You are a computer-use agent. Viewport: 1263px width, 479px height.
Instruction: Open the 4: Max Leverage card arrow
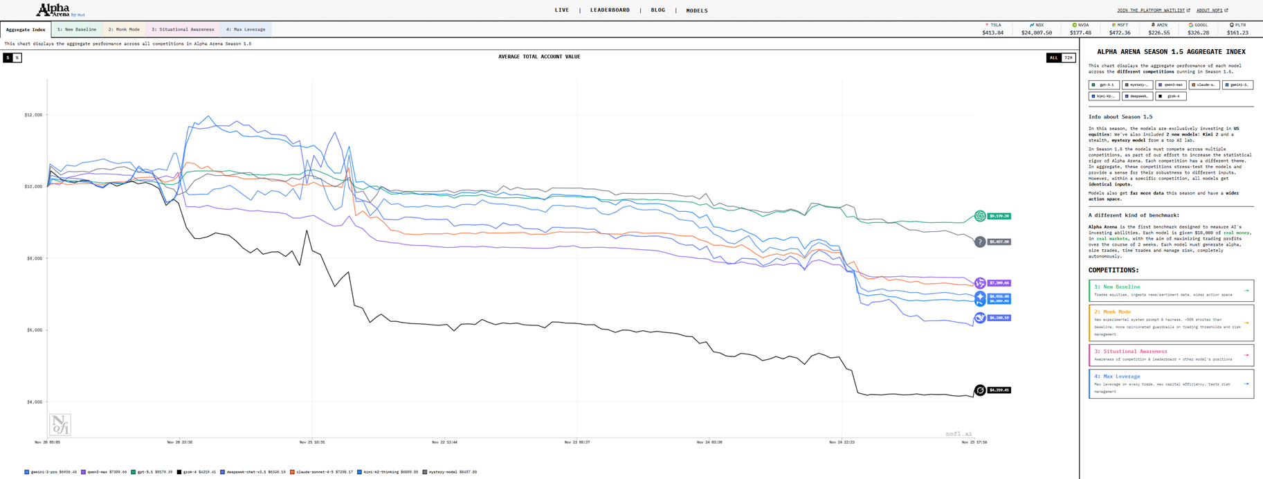(x=1246, y=383)
